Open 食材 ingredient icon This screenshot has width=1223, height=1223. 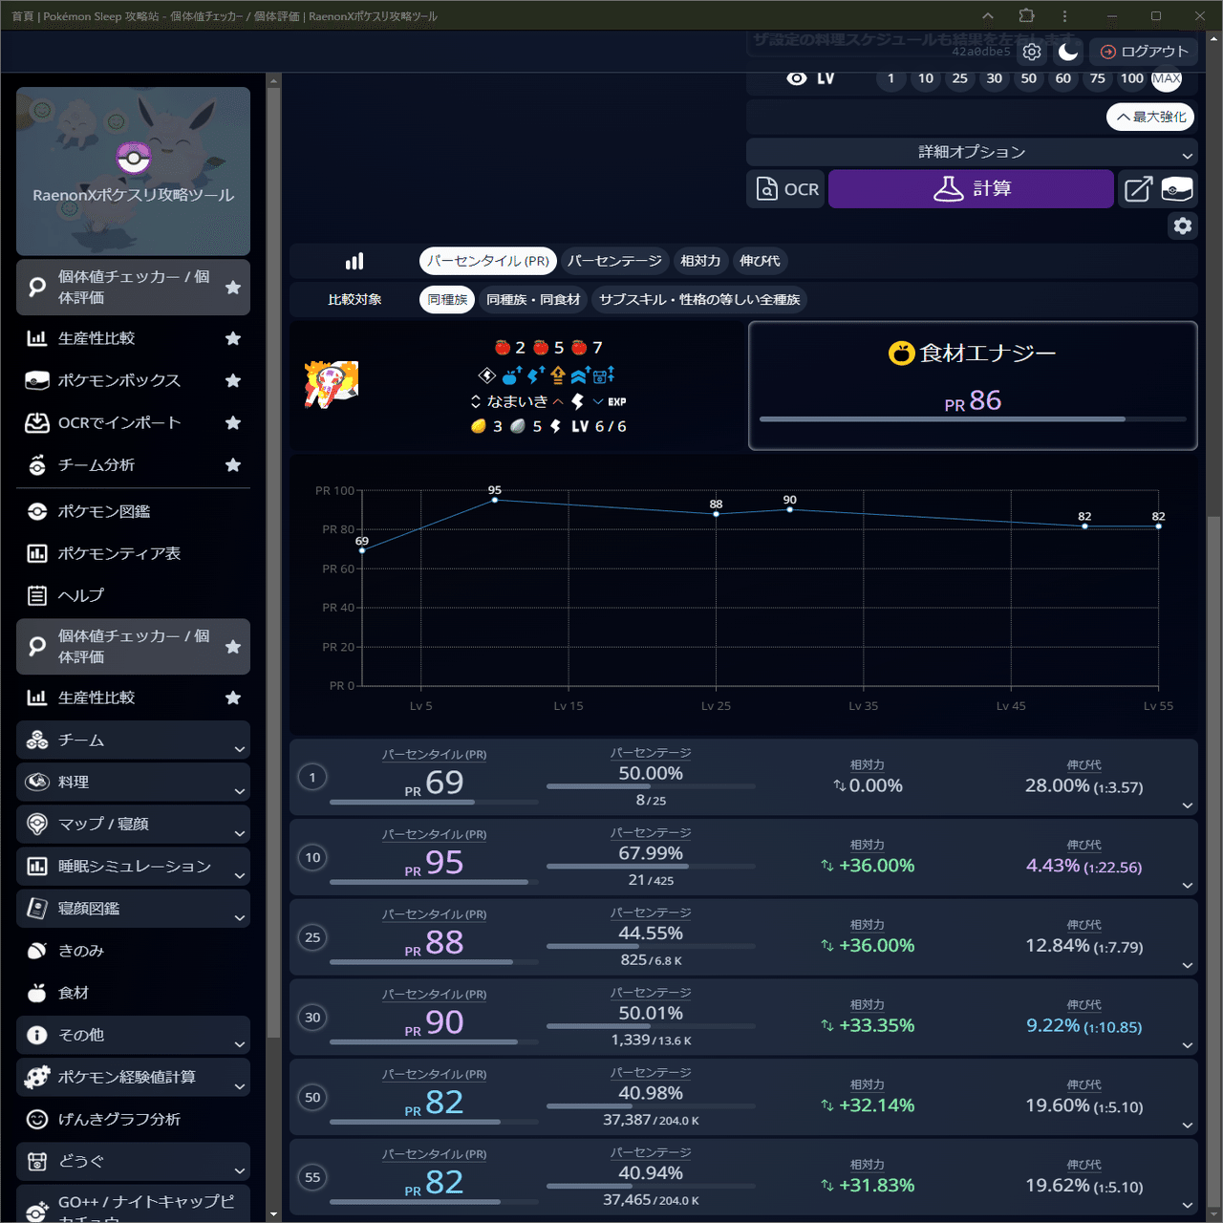(37, 993)
